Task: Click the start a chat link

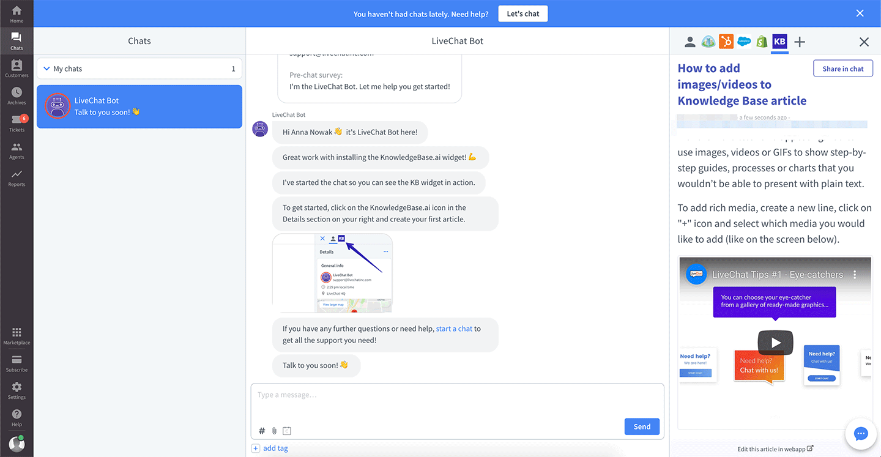Action: pyautogui.click(x=454, y=329)
